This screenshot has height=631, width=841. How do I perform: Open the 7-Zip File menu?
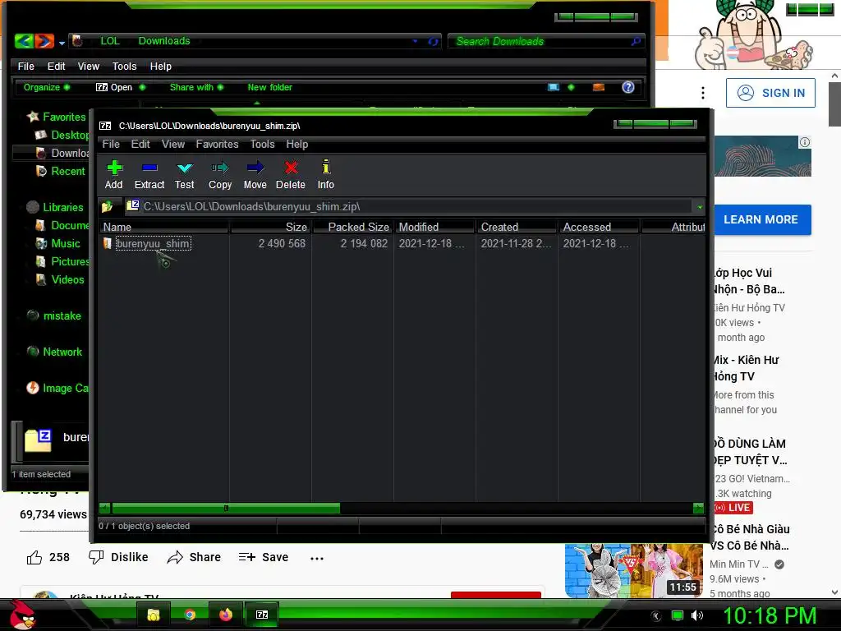coord(111,145)
